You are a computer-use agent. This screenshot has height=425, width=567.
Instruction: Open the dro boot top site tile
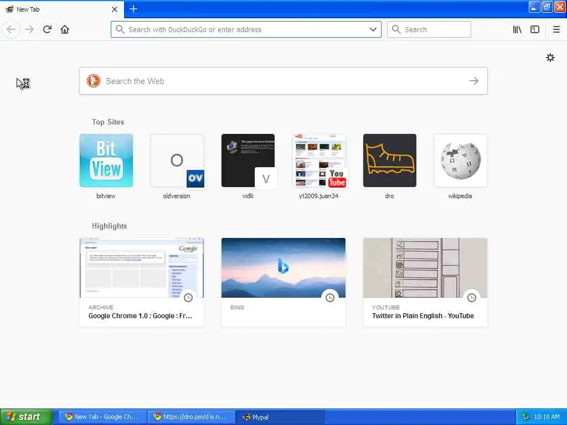click(389, 160)
